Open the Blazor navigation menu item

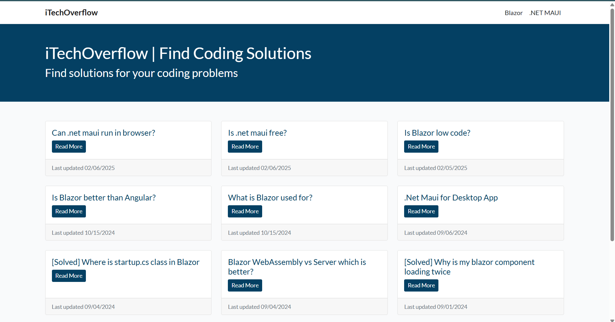click(x=513, y=13)
